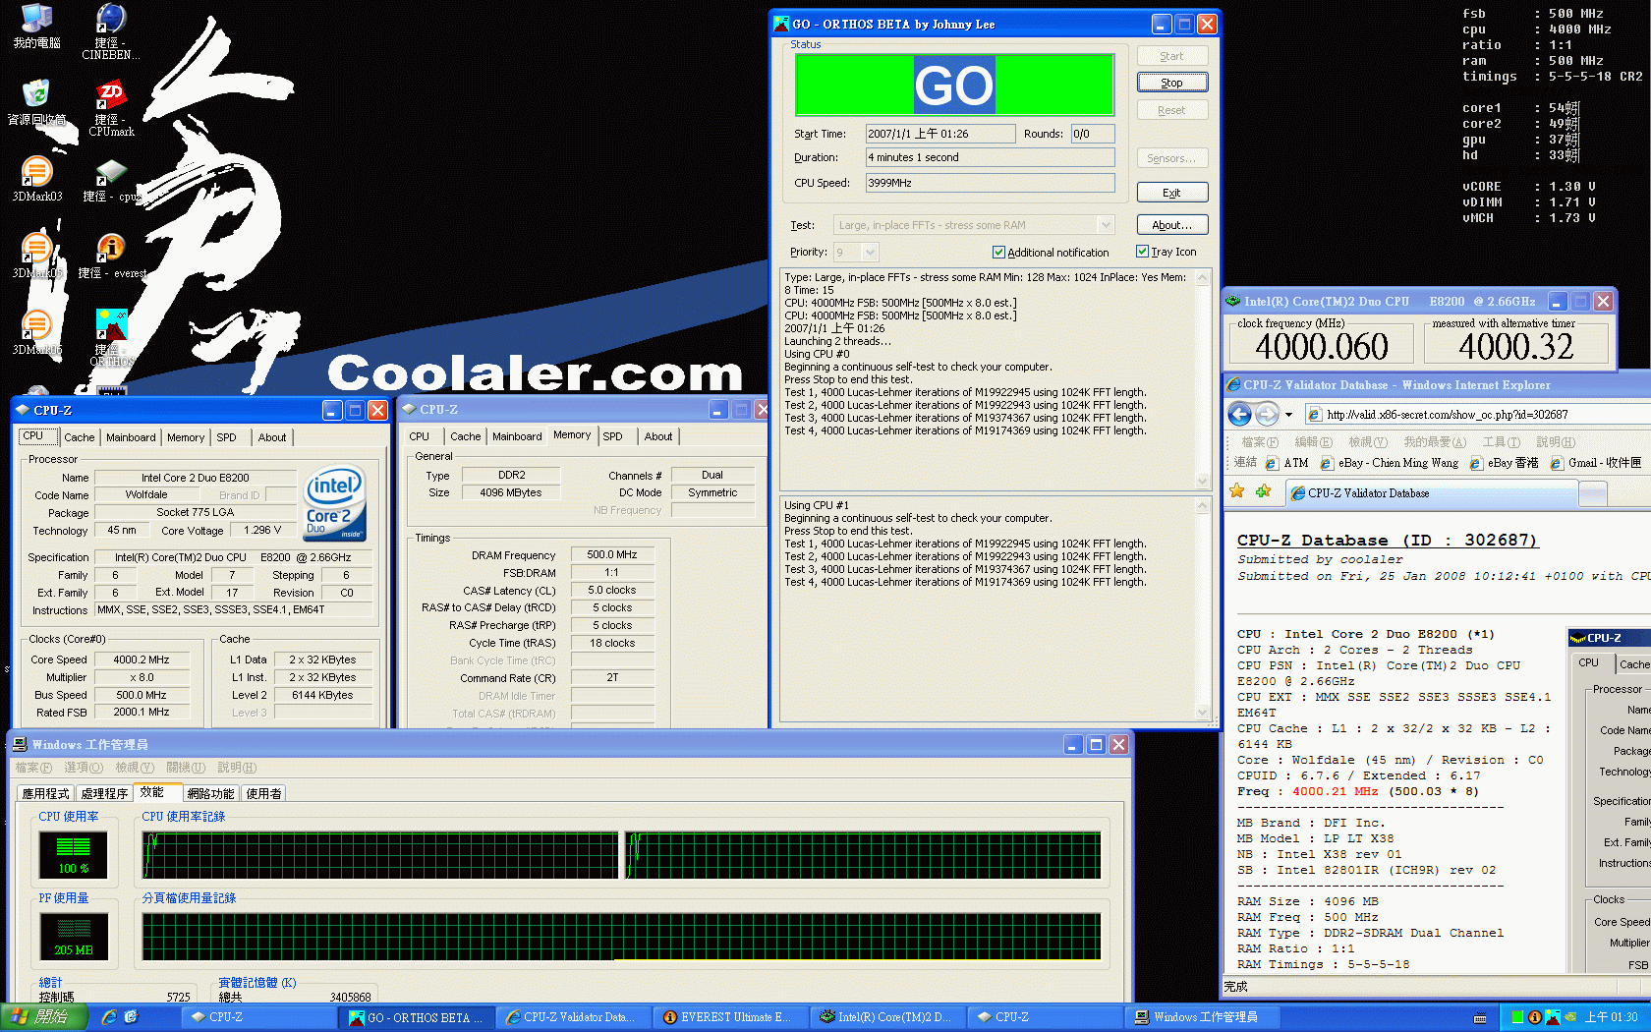
Task: Click the Exit button in ORTHOS
Action: click(1172, 193)
